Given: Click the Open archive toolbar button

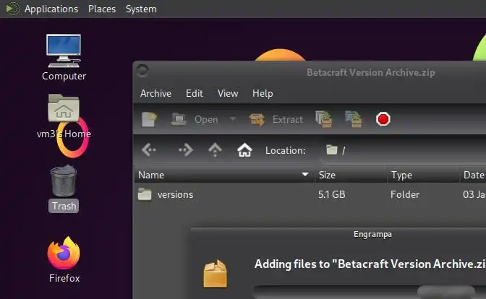Looking at the screenshot, I should tap(195, 119).
